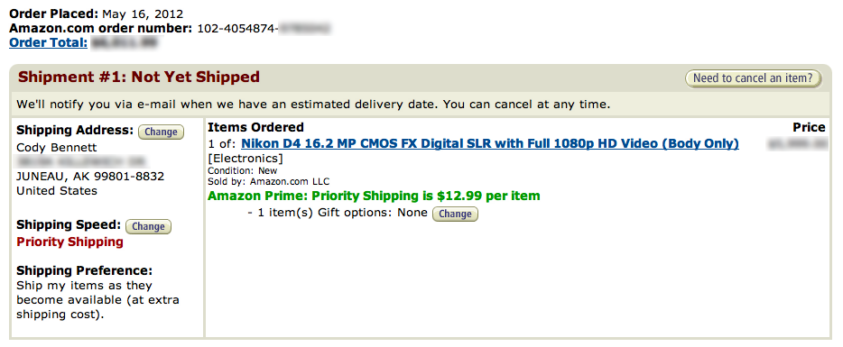Click the Shipping Preference heading
This screenshot has width=843, height=347.
tap(85, 270)
